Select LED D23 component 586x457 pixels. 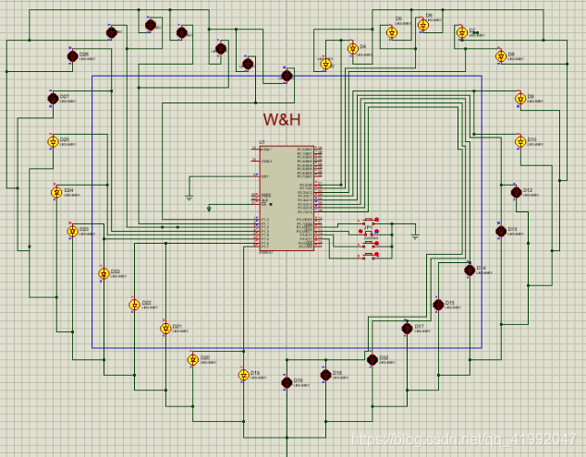coord(72,231)
